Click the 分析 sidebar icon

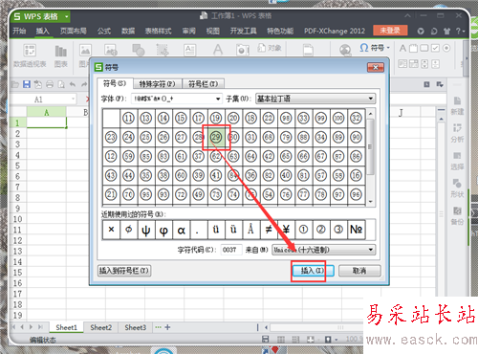(x=457, y=133)
